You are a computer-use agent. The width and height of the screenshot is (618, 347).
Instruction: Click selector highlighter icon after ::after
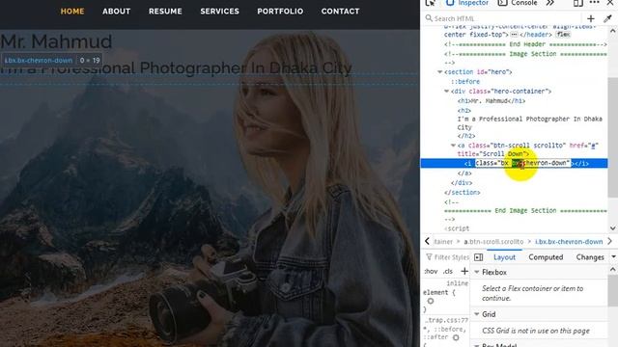coord(456,338)
